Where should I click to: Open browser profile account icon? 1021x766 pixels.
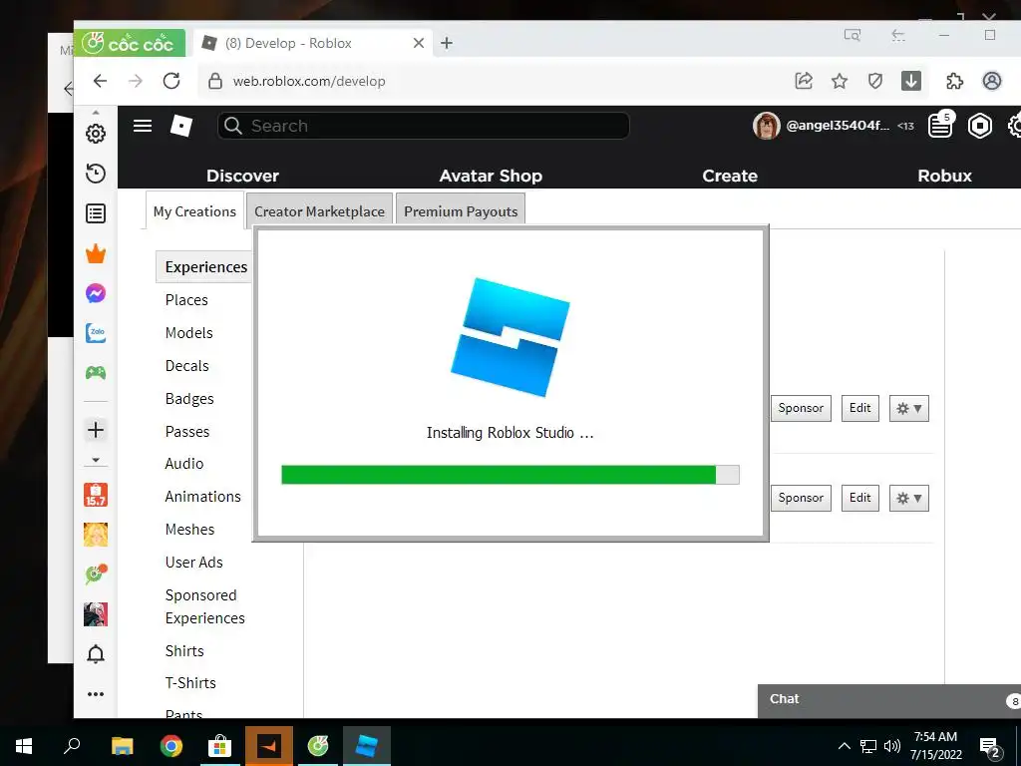(x=992, y=81)
